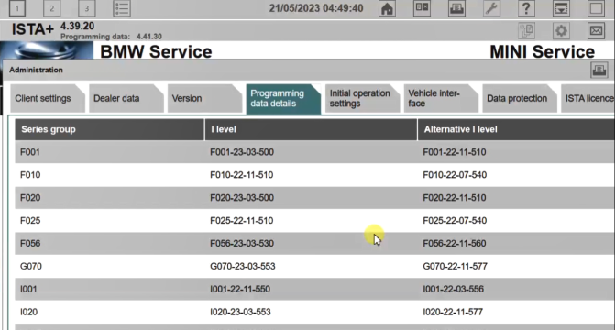
Task: Switch to the Client settings tab
Action: click(47, 98)
